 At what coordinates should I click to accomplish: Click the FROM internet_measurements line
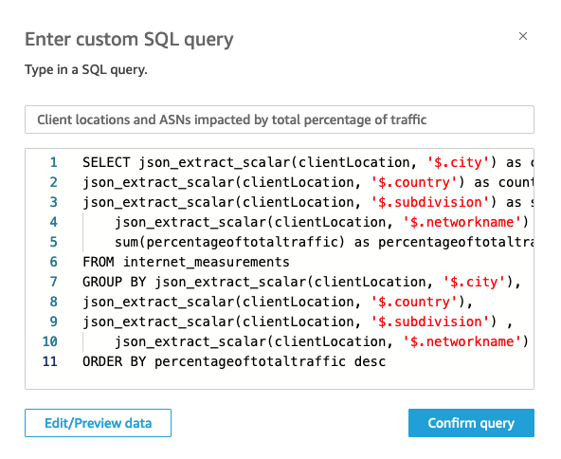[x=186, y=262]
